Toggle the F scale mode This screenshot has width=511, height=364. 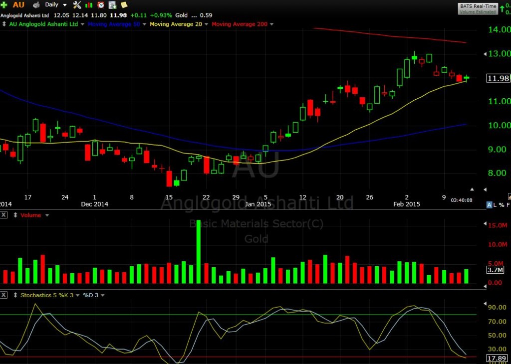pyautogui.click(x=508, y=205)
